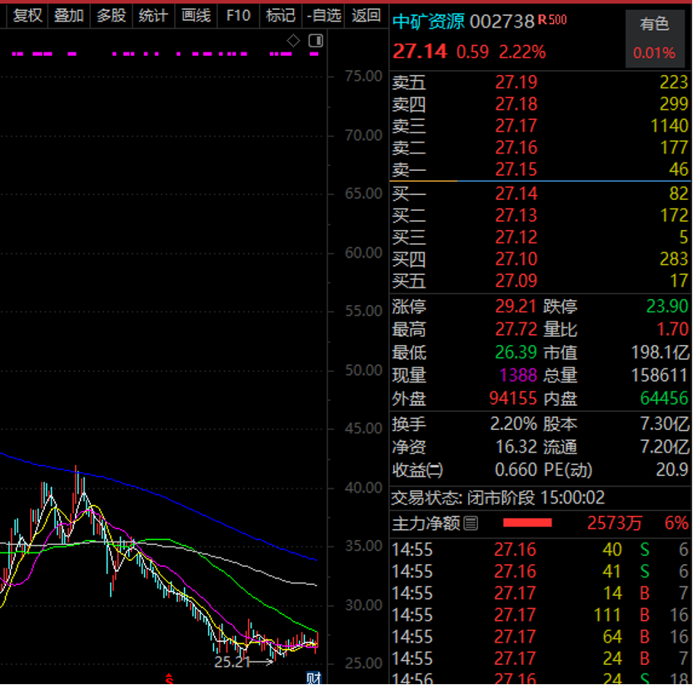The image size is (693, 685).
Task: Click the 收益(二) value 0.660
Action: click(x=516, y=470)
